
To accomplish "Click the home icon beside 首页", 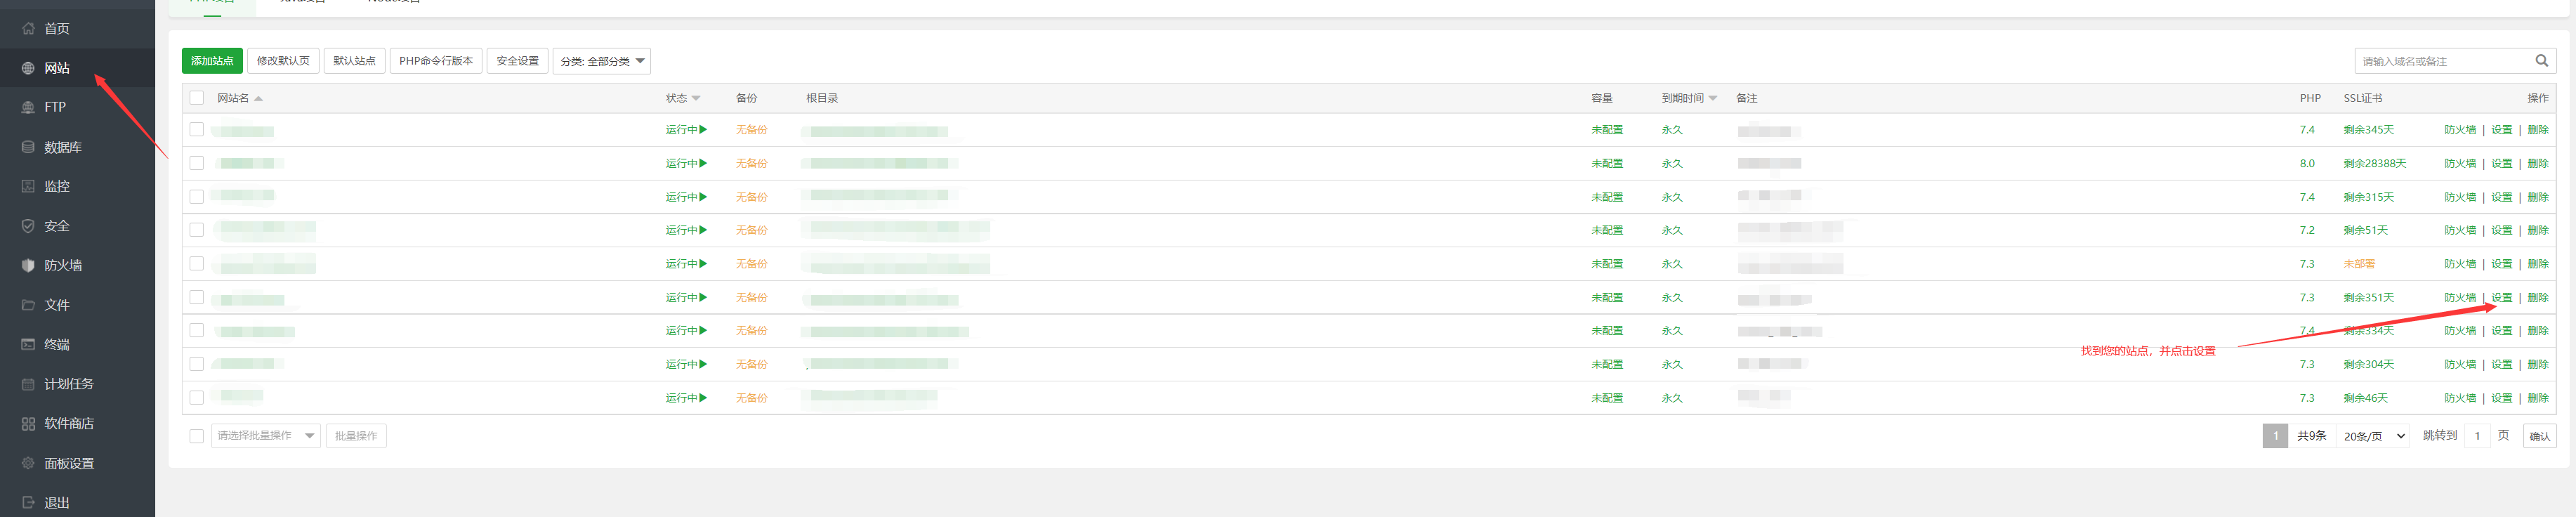I will click(x=28, y=29).
